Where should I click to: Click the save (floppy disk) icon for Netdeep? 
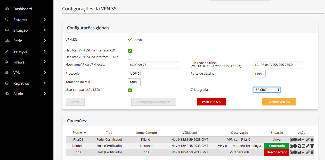click(x=299, y=146)
